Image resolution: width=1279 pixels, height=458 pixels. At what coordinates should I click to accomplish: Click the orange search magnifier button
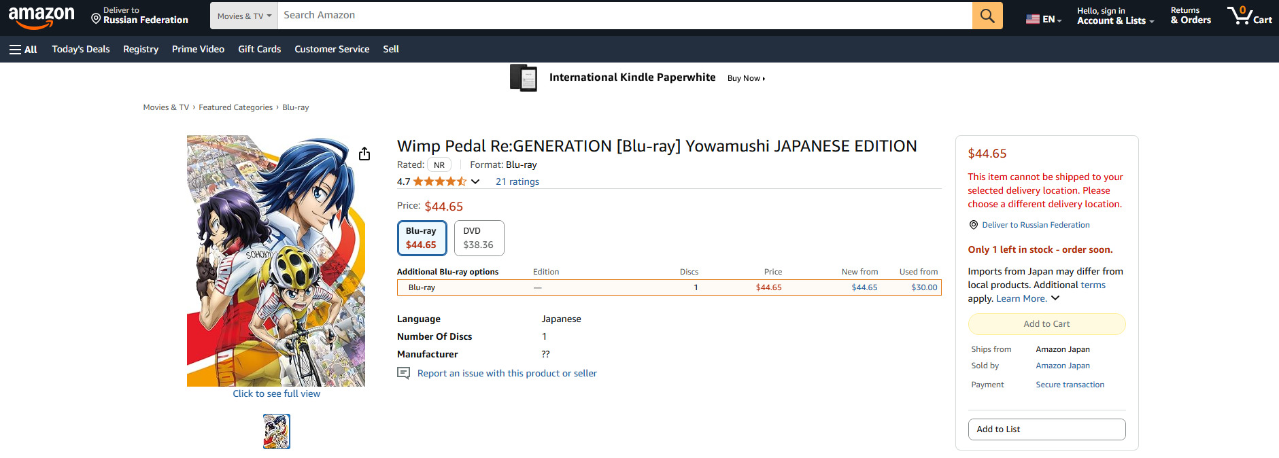[987, 16]
